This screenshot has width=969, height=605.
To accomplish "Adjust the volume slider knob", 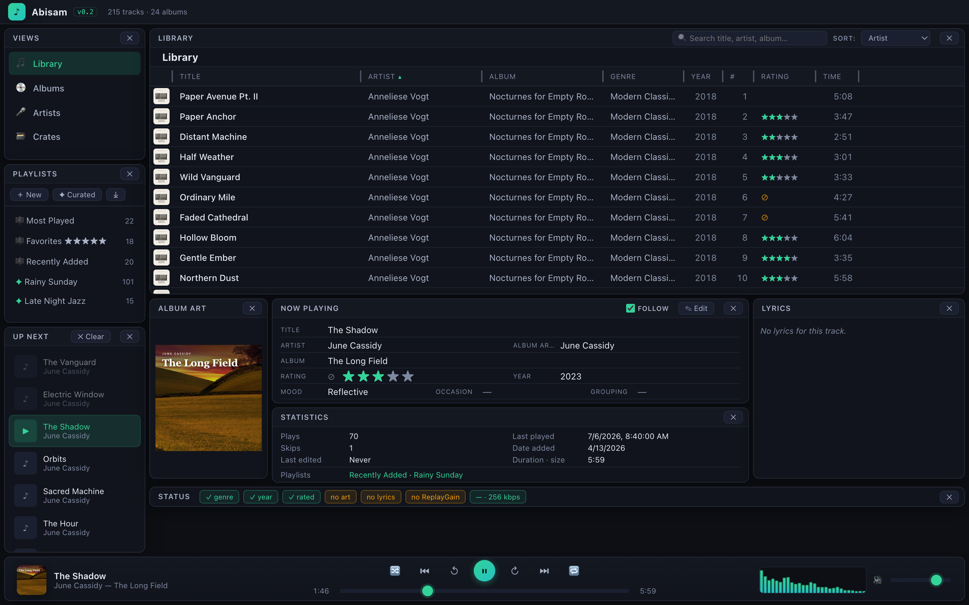I will coord(936,580).
